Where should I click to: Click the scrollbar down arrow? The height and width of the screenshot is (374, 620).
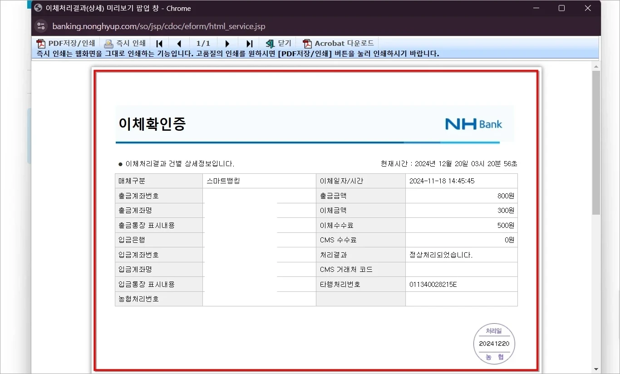(x=596, y=370)
